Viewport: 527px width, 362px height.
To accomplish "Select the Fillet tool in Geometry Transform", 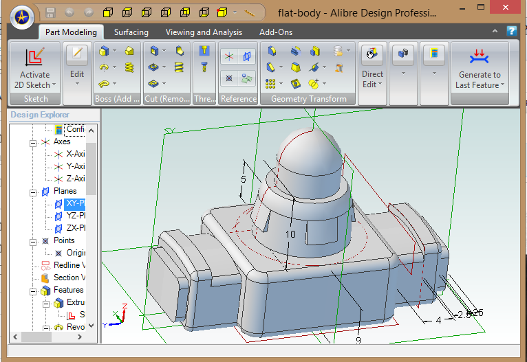I will (x=272, y=51).
